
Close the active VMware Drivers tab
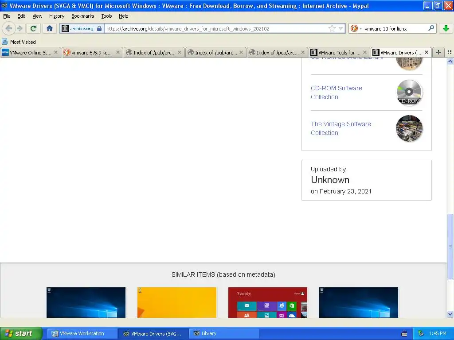pyautogui.click(x=427, y=52)
